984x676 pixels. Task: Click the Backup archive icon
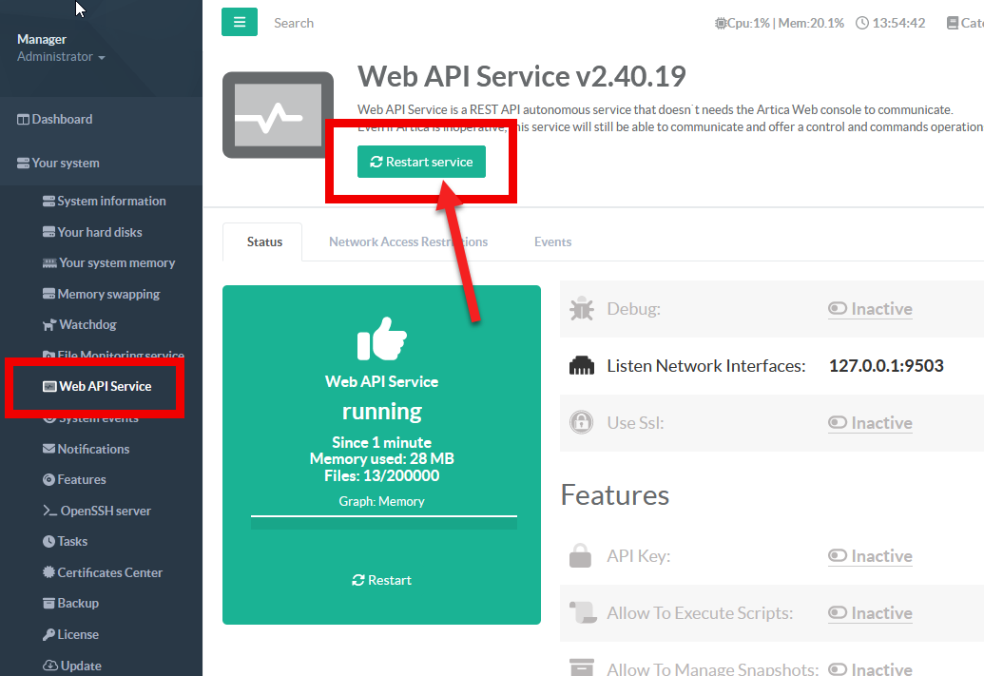point(49,604)
